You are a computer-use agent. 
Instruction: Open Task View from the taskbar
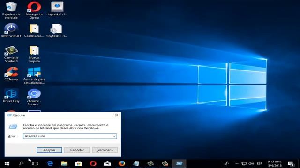click(35, 164)
